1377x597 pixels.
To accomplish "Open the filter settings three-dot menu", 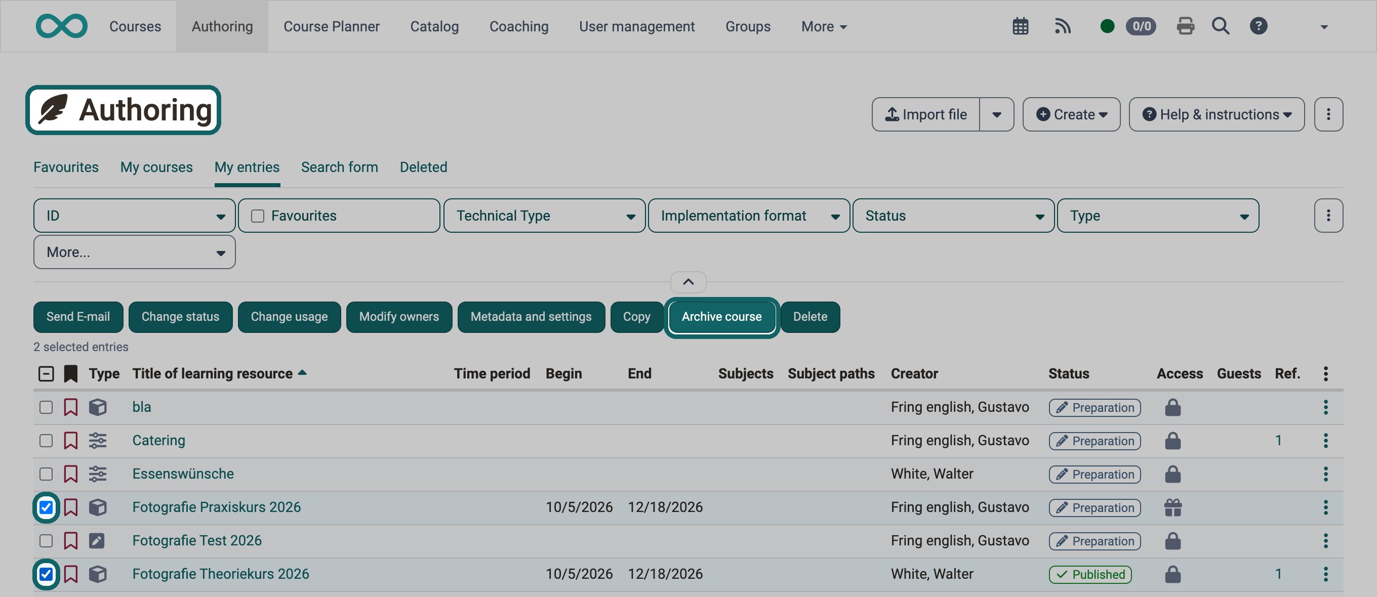I will (1328, 216).
